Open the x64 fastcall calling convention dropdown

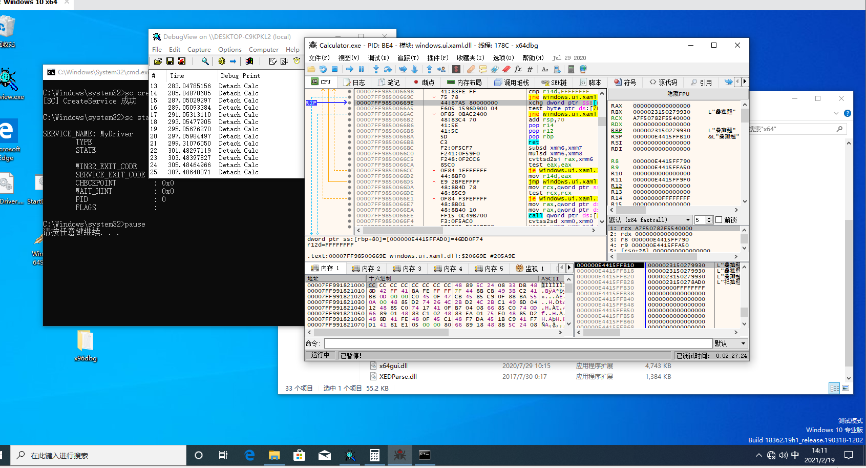click(688, 220)
